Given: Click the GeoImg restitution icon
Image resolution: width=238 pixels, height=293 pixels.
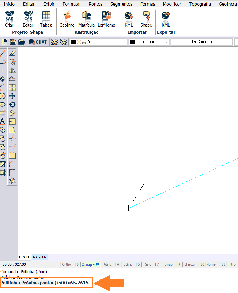Looking at the screenshot, I should [x=67, y=19].
